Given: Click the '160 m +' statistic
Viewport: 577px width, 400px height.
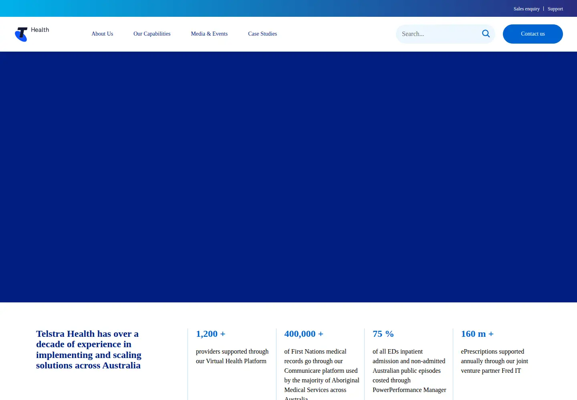Looking at the screenshot, I should (x=477, y=334).
